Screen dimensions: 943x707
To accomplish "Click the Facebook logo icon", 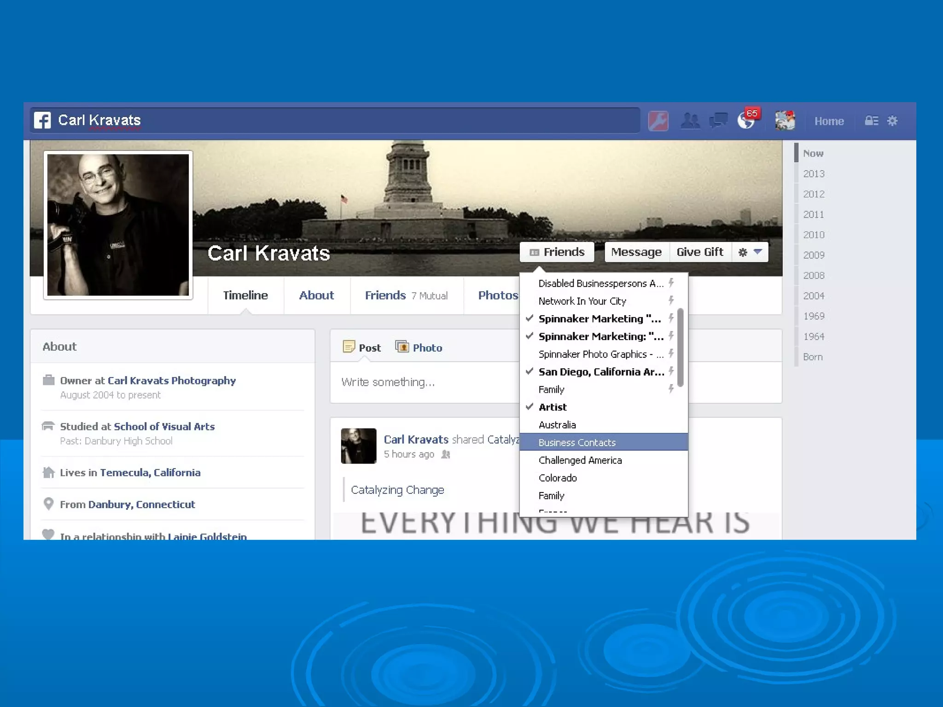I will [42, 121].
